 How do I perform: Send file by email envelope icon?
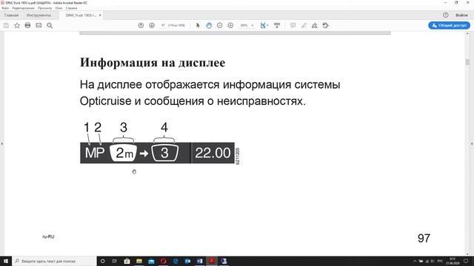point(39,25)
